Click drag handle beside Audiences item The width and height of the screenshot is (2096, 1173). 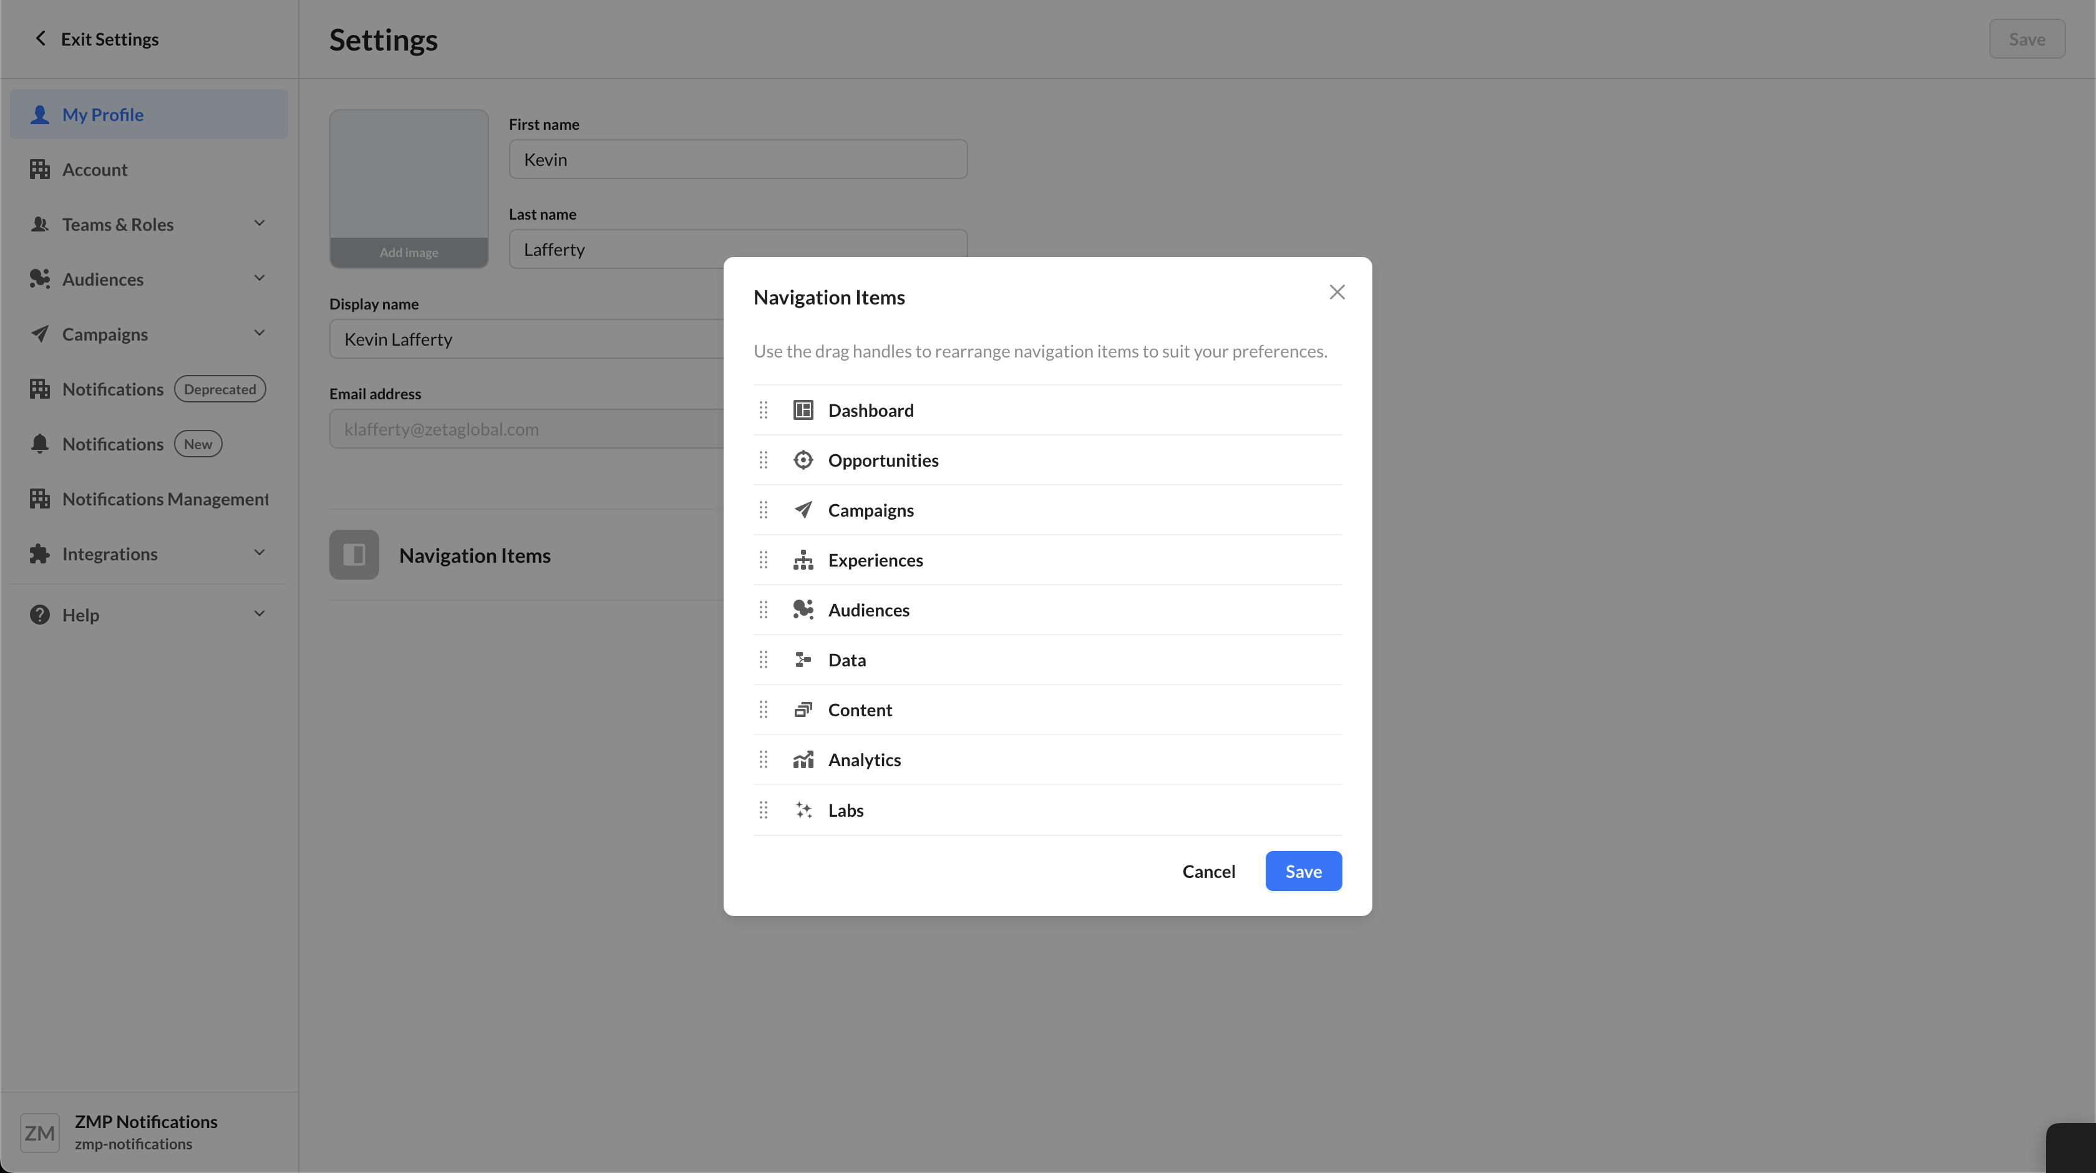(763, 610)
